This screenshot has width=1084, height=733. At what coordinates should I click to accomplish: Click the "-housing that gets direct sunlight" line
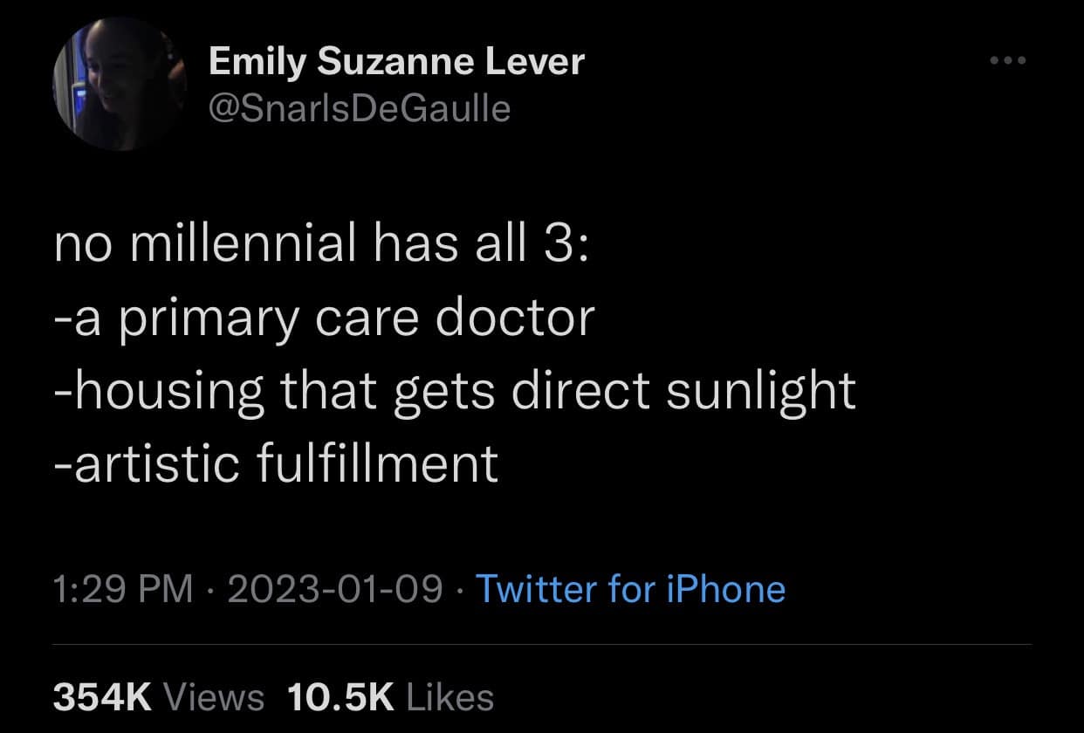(x=455, y=391)
